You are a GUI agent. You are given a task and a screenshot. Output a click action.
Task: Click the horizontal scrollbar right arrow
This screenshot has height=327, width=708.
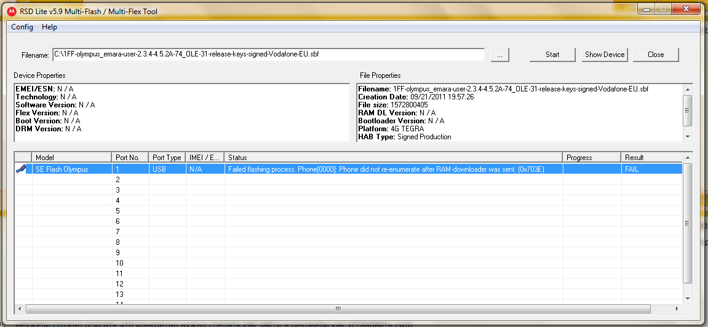pyautogui.click(x=677, y=309)
